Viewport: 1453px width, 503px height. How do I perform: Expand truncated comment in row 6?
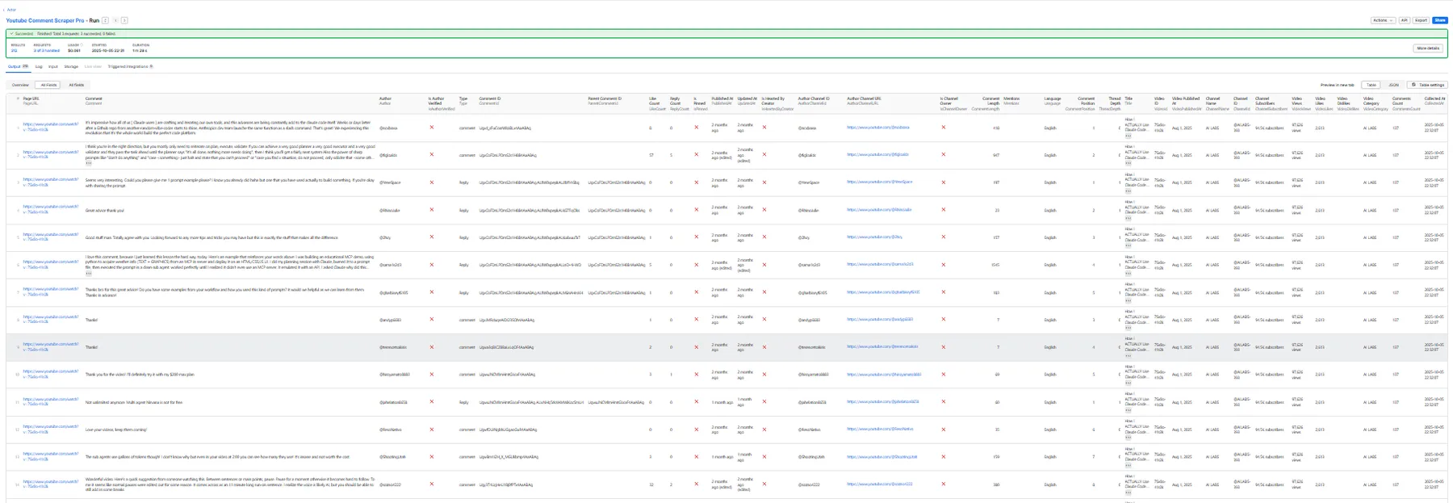89,273
